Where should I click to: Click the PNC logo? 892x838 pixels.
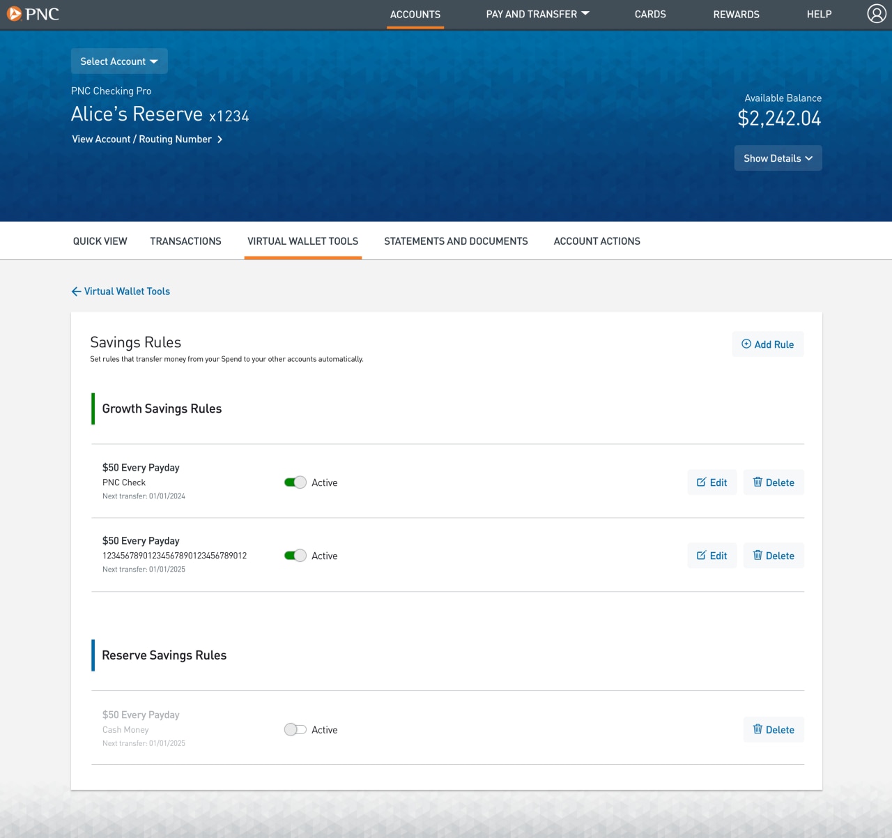[33, 13]
